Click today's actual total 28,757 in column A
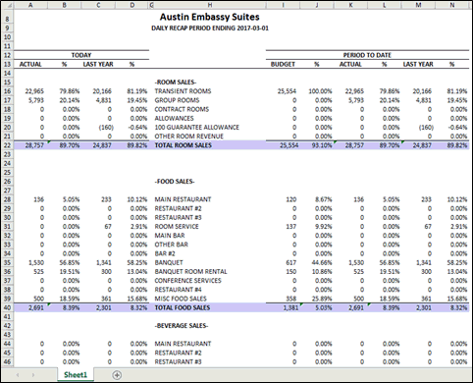Screen dimensions: 473x383 34,145
